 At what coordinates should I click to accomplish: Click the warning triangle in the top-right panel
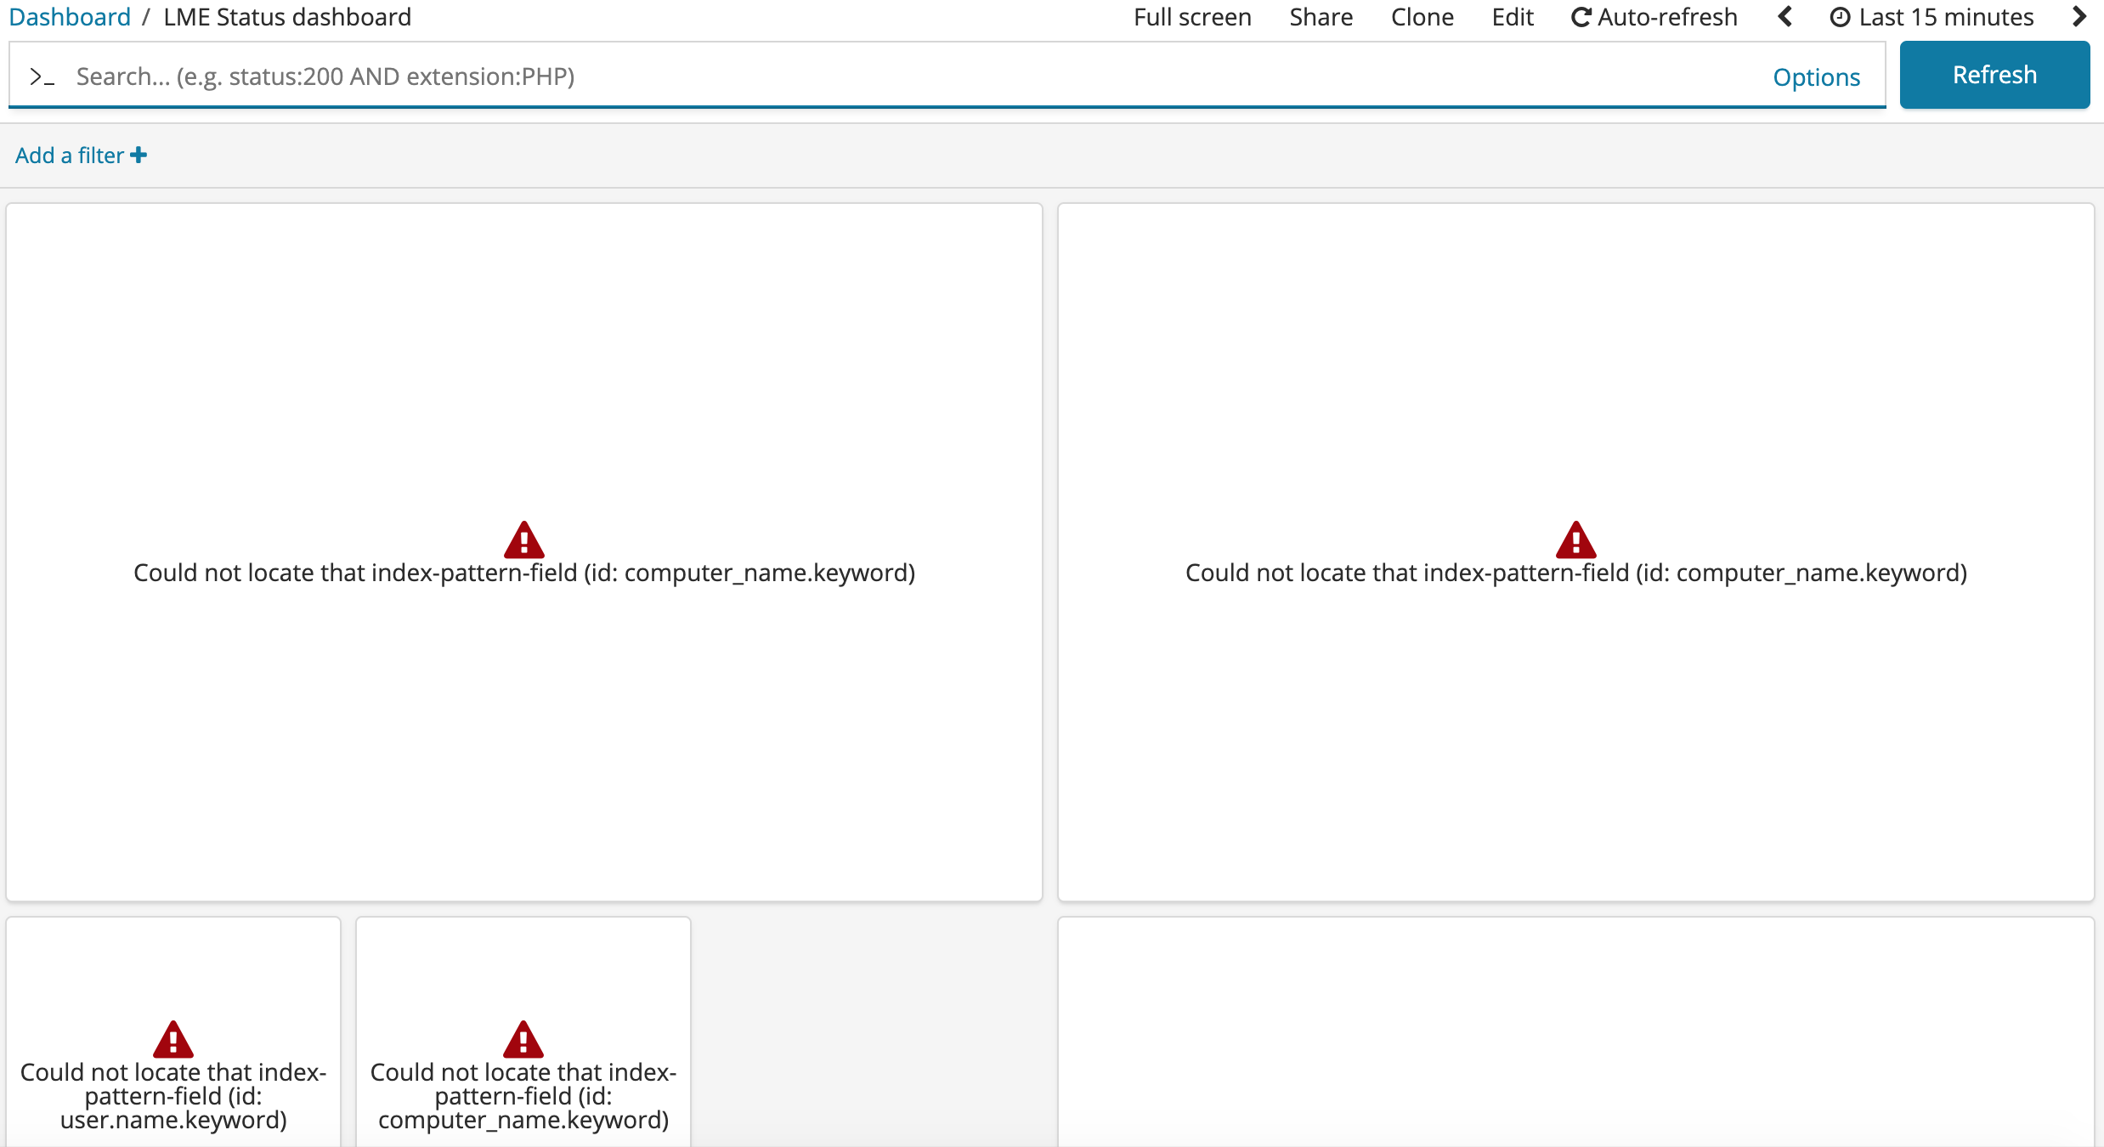(1575, 539)
